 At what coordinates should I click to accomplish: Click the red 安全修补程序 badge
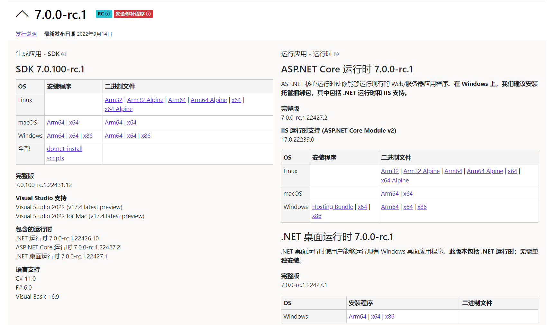(x=133, y=14)
